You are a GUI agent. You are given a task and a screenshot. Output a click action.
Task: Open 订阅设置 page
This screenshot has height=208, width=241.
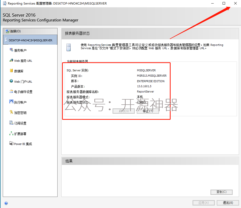(x=20, y=123)
